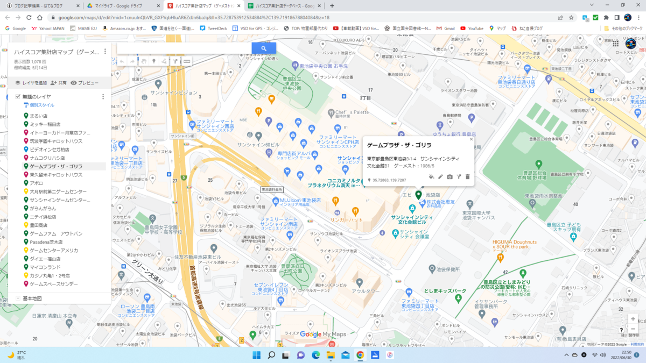The width and height of the screenshot is (646, 363).
Task: Select the hand pan tool
Action: (x=144, y=62)
